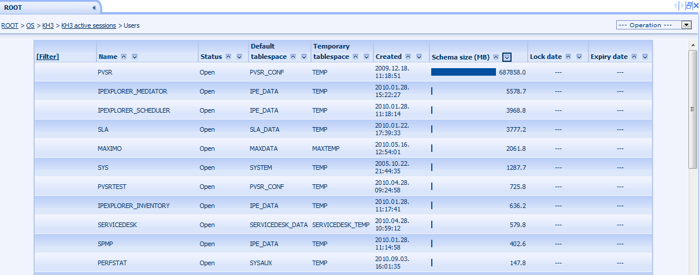
Task: Click the SERVICEDESK_TEMP tablespace cell
Action: point(340,225)
